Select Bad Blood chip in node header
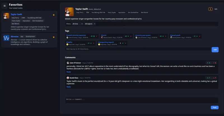 click(144, 13)
